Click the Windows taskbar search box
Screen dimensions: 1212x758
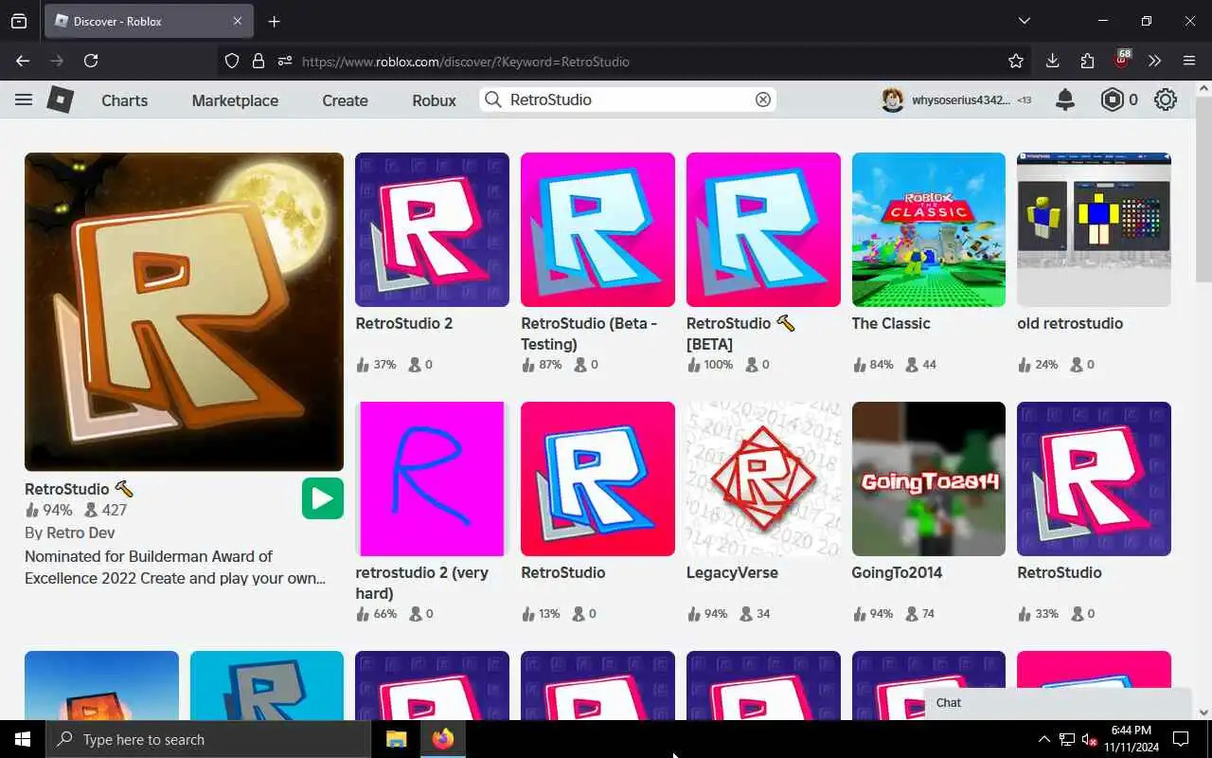coord(208,739)
